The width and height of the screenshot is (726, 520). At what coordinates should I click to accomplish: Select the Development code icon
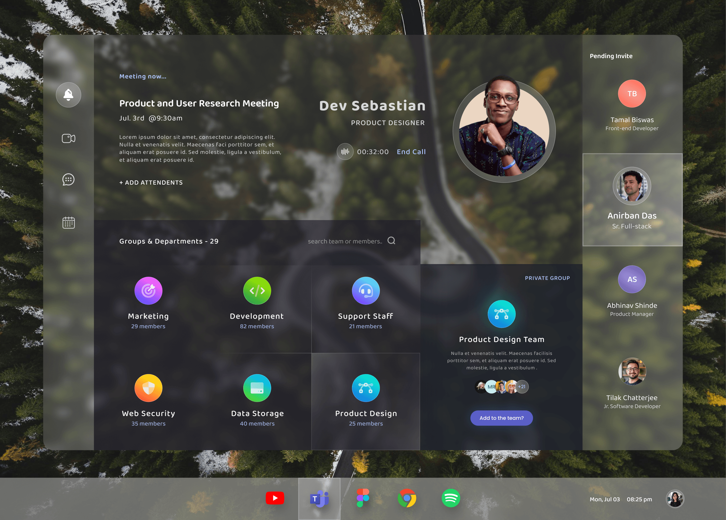257,291
